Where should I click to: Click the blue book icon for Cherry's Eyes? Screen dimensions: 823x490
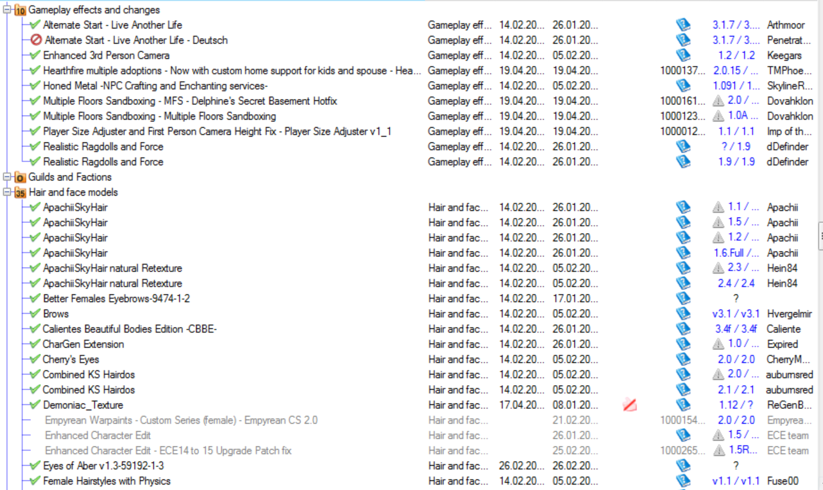tap(682, 359)
